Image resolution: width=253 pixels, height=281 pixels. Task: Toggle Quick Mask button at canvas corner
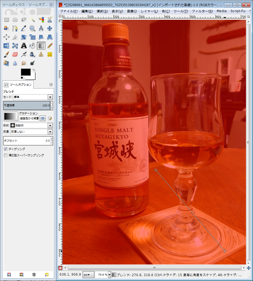click(x=60, y=268)
